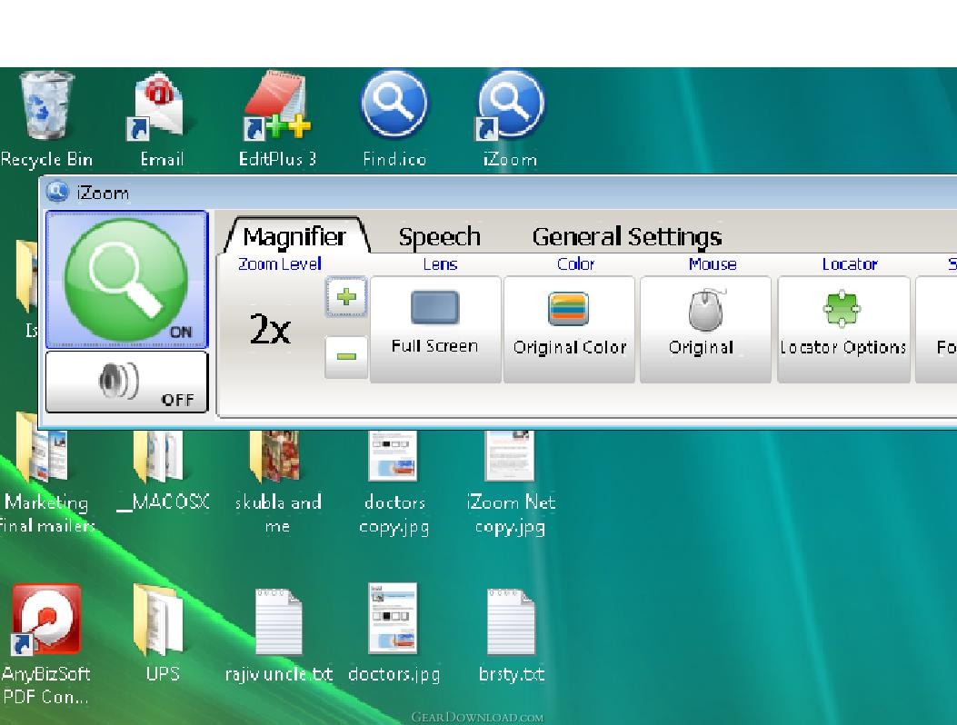Select the AnyBizSoft PDF Converter shortcut
The width and height of the screenshot is (957, 725).
[x=46, y=644]
